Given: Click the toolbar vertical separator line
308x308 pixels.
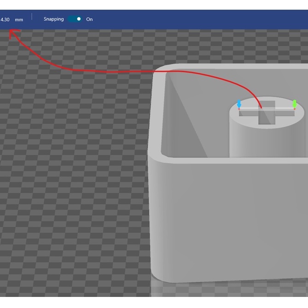Looking at the screenshot, I should point(32,17).
